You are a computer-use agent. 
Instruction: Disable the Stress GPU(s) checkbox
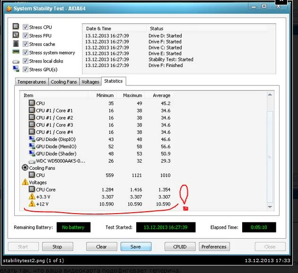pos(26,69)
